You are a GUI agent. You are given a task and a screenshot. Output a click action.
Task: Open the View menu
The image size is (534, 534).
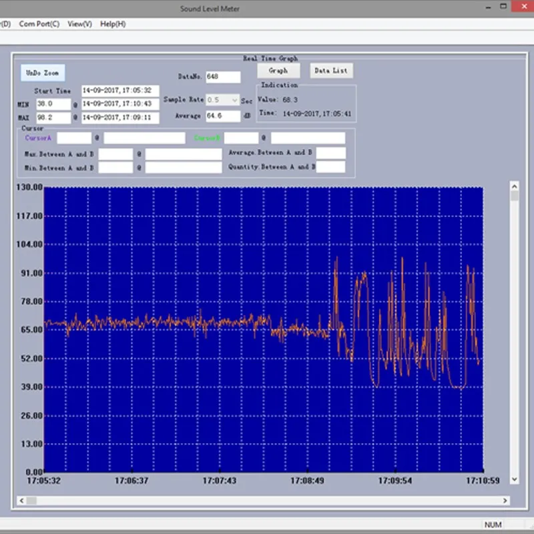pos(79,23)
